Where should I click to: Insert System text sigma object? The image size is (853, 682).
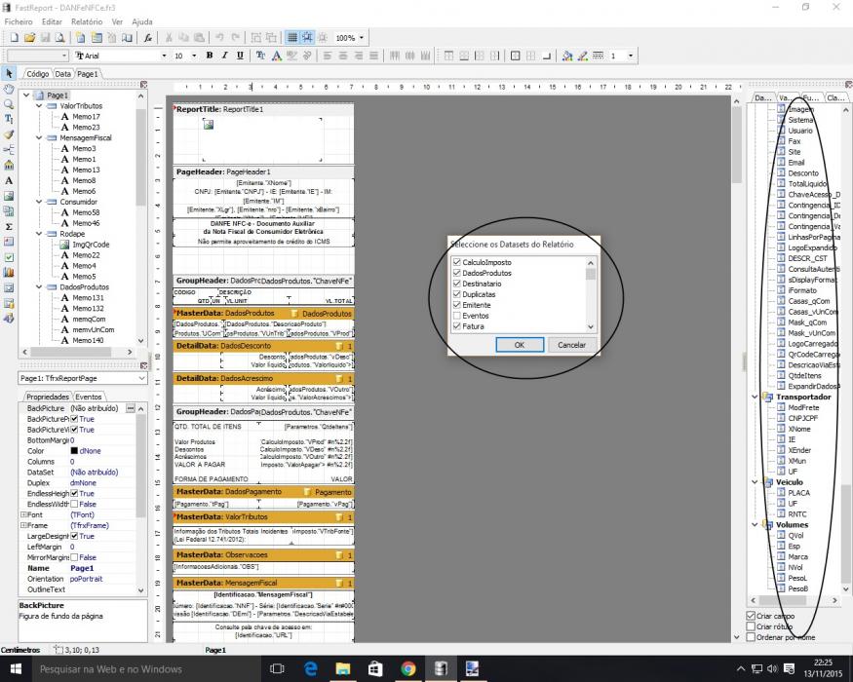(9, 226)
